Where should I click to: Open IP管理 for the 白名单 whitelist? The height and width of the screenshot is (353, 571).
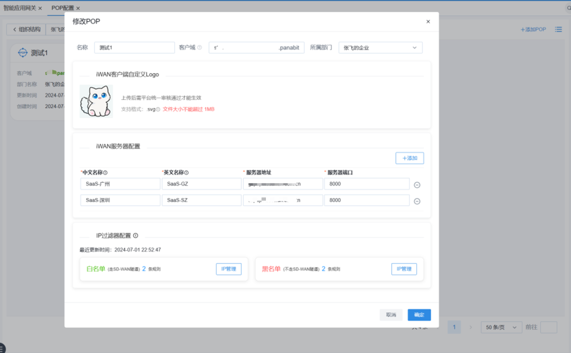coord(228,269)
